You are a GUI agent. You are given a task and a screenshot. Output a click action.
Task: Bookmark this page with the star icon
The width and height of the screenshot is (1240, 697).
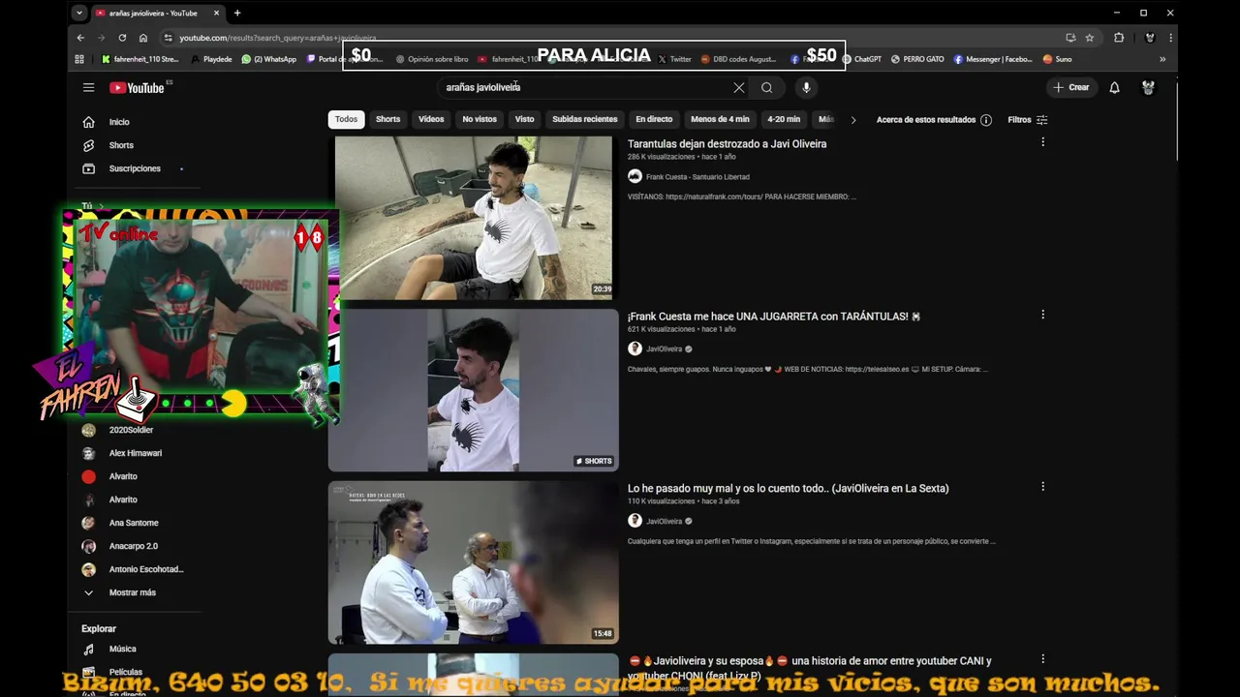(x=1090, y=38)
